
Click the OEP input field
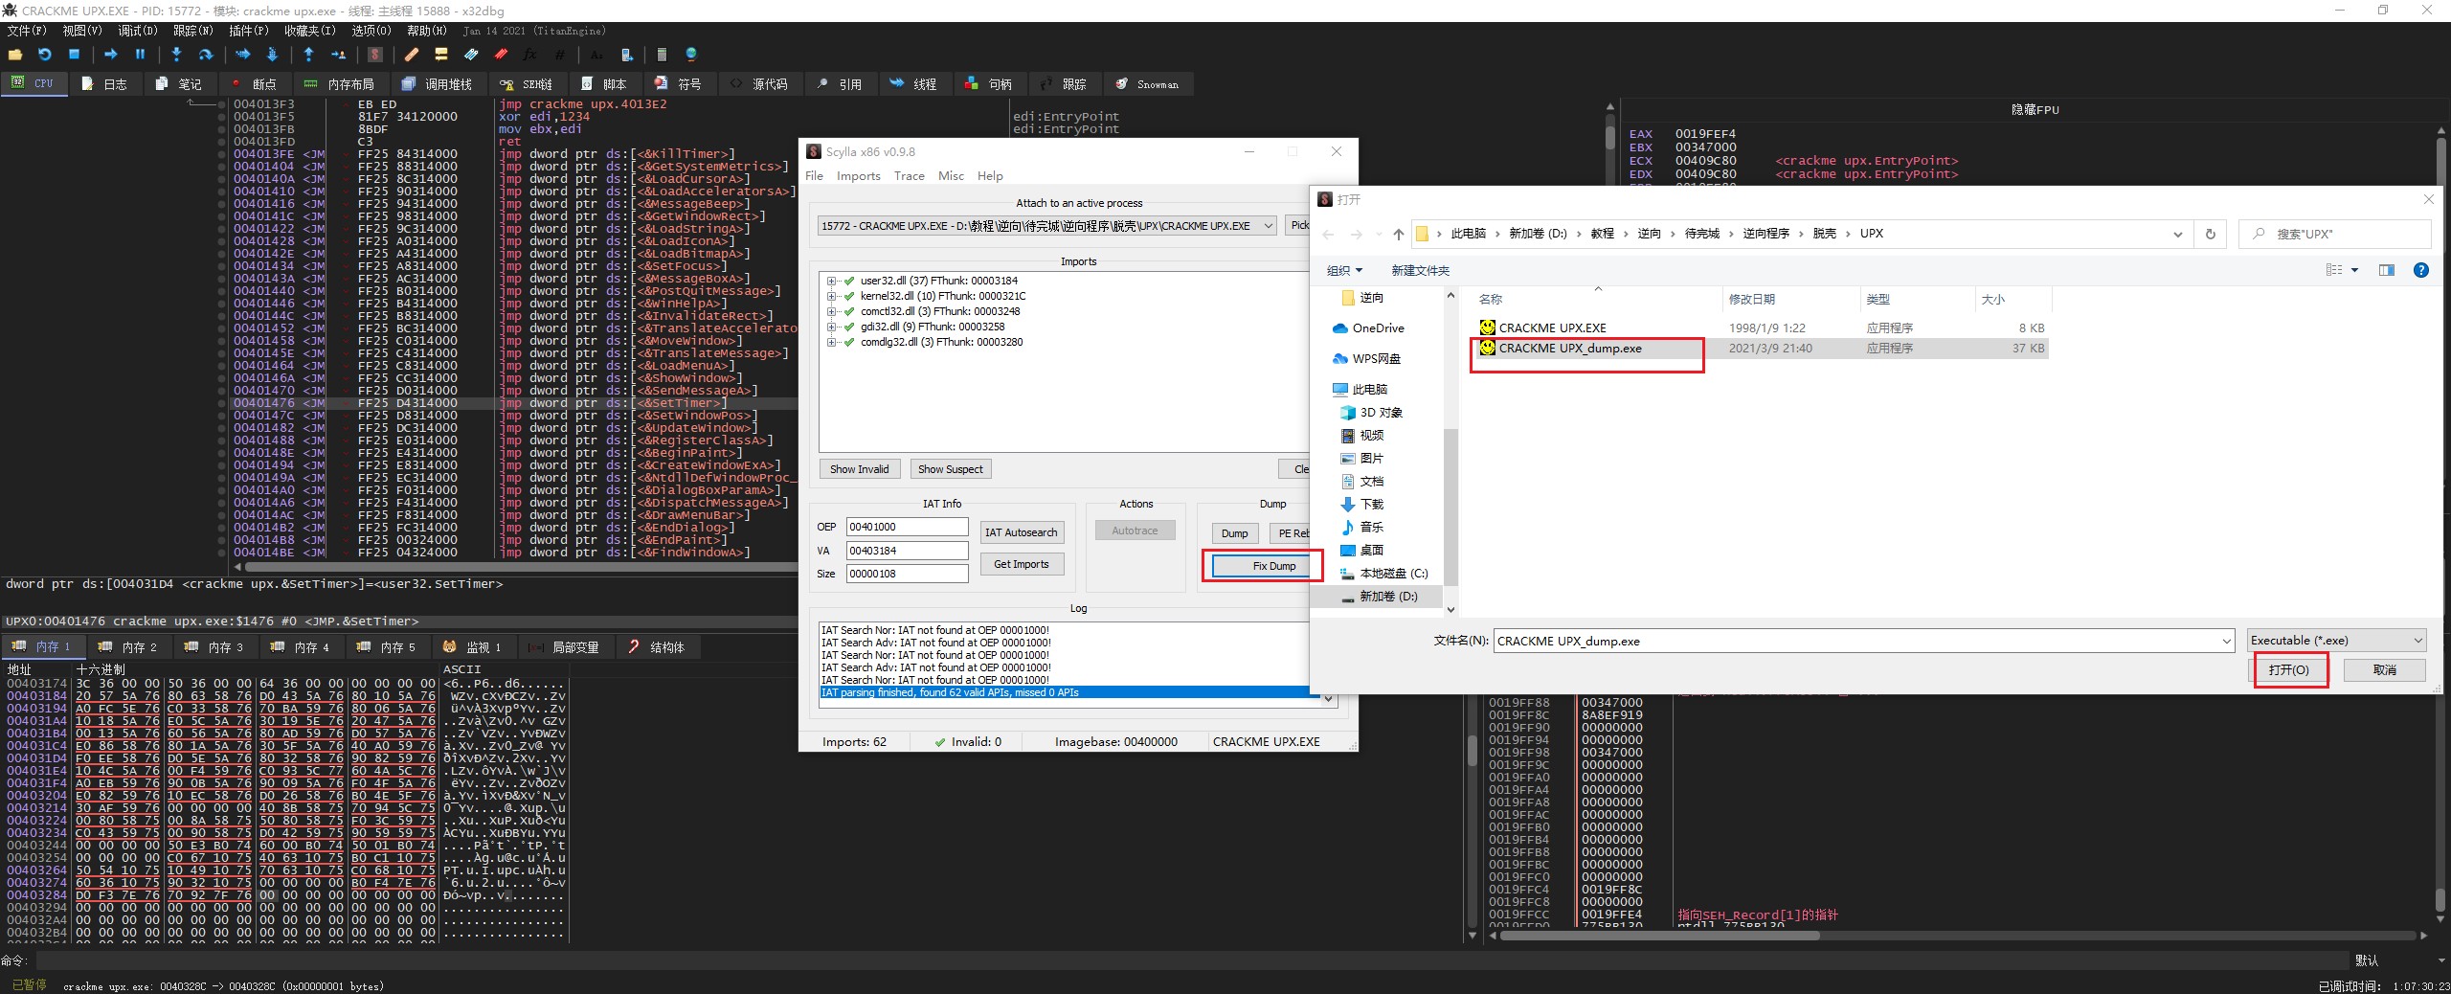[906, 527]
